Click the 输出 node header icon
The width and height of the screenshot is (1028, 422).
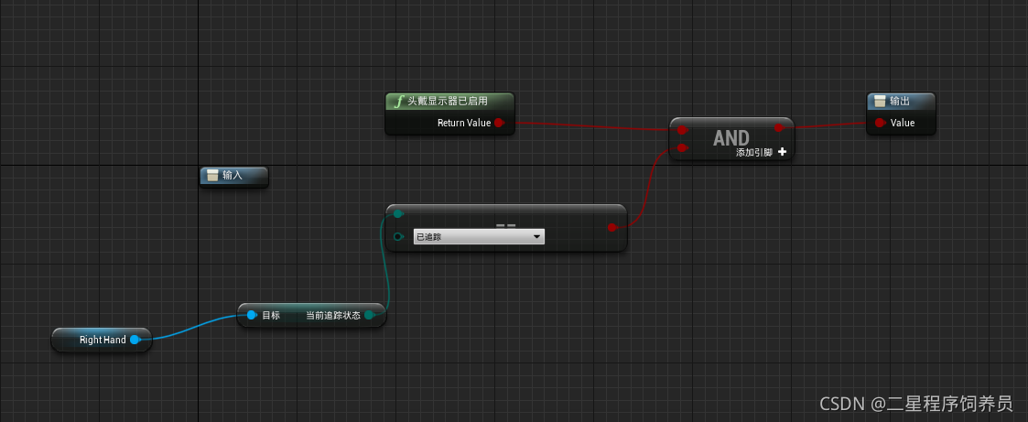pyautogui.click(x=881, y=102)
